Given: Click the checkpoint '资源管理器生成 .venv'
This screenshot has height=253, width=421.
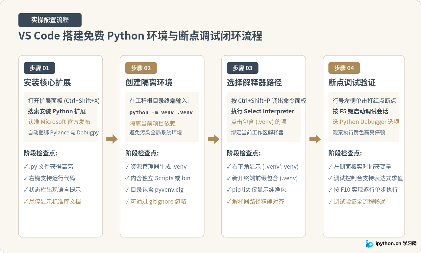Looking at the screenshot, I should [x=156, y=167].
